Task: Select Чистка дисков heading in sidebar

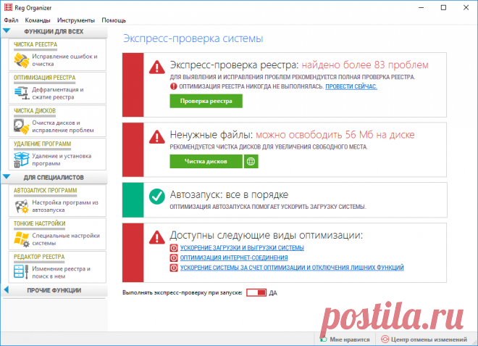Action: tap(35, 110)
